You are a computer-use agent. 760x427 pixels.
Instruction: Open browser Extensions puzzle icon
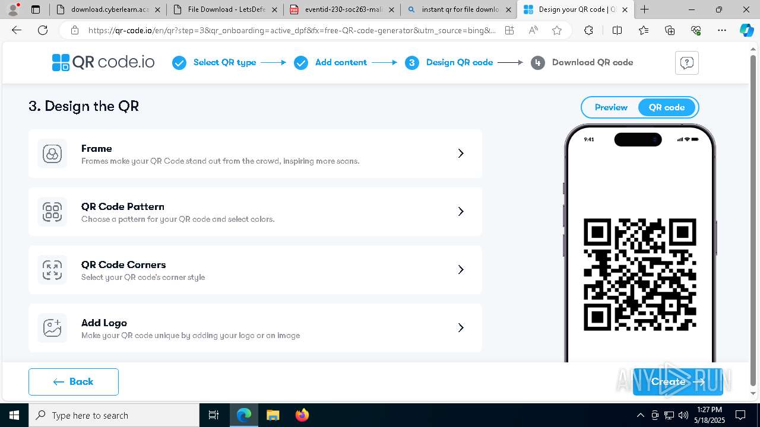click(x=588, y=30)
